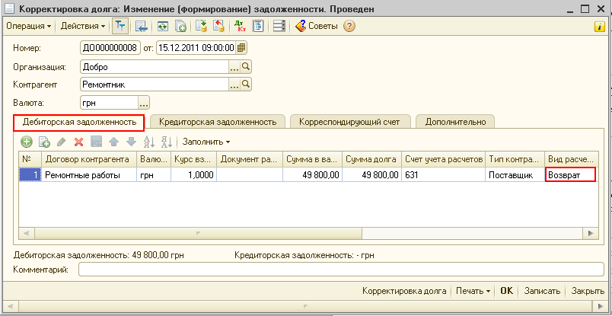
Task: Click the list settings icon before Советы
Action: coord(279,26)
